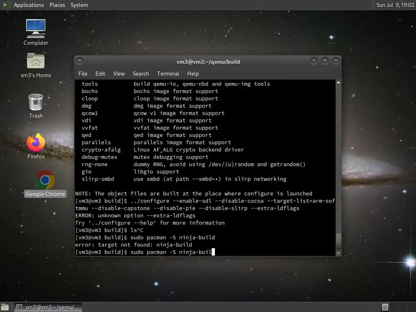Open the terminal Edit menu
This screenshot has height=312, width=416.
click(100, 74)
